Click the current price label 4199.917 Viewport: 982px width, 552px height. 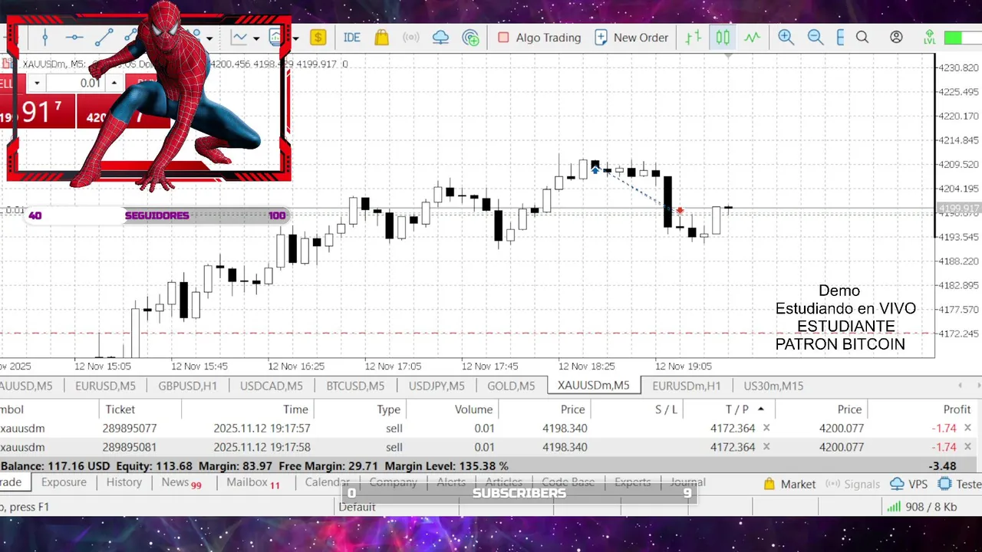[959, 209]
